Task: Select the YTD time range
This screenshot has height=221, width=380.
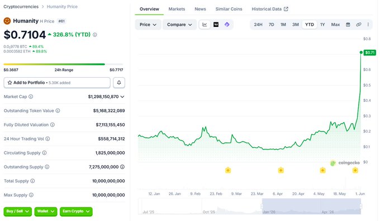Action: (310, 25)
